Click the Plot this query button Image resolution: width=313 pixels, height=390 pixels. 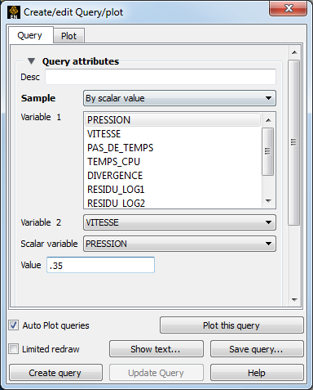point(231,325)
